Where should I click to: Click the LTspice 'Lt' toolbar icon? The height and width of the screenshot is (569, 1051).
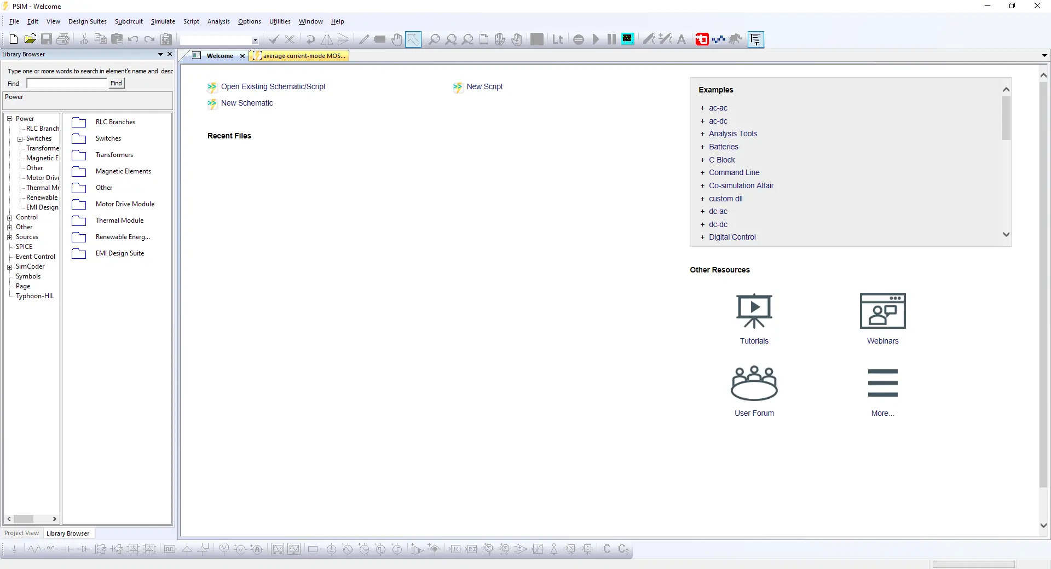(x=558, y=39)
